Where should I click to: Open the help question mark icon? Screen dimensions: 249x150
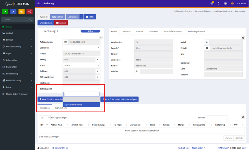(225, 3)
